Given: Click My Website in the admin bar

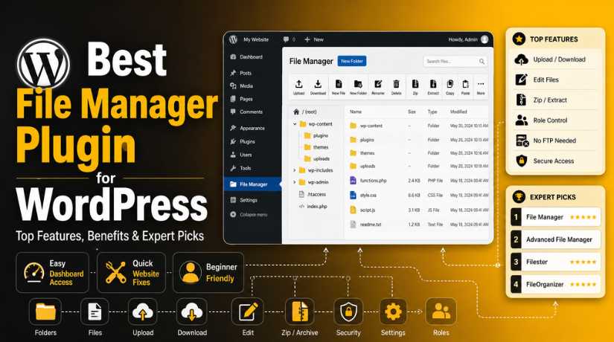Looking at the screenshot, I should tap(256, 39).
